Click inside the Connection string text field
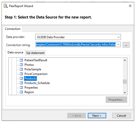This screenshot has width=136, height=122. click(76, 45)
